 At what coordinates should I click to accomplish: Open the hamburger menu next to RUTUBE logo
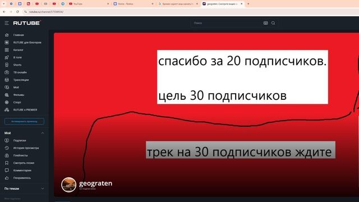pos(7,23)
